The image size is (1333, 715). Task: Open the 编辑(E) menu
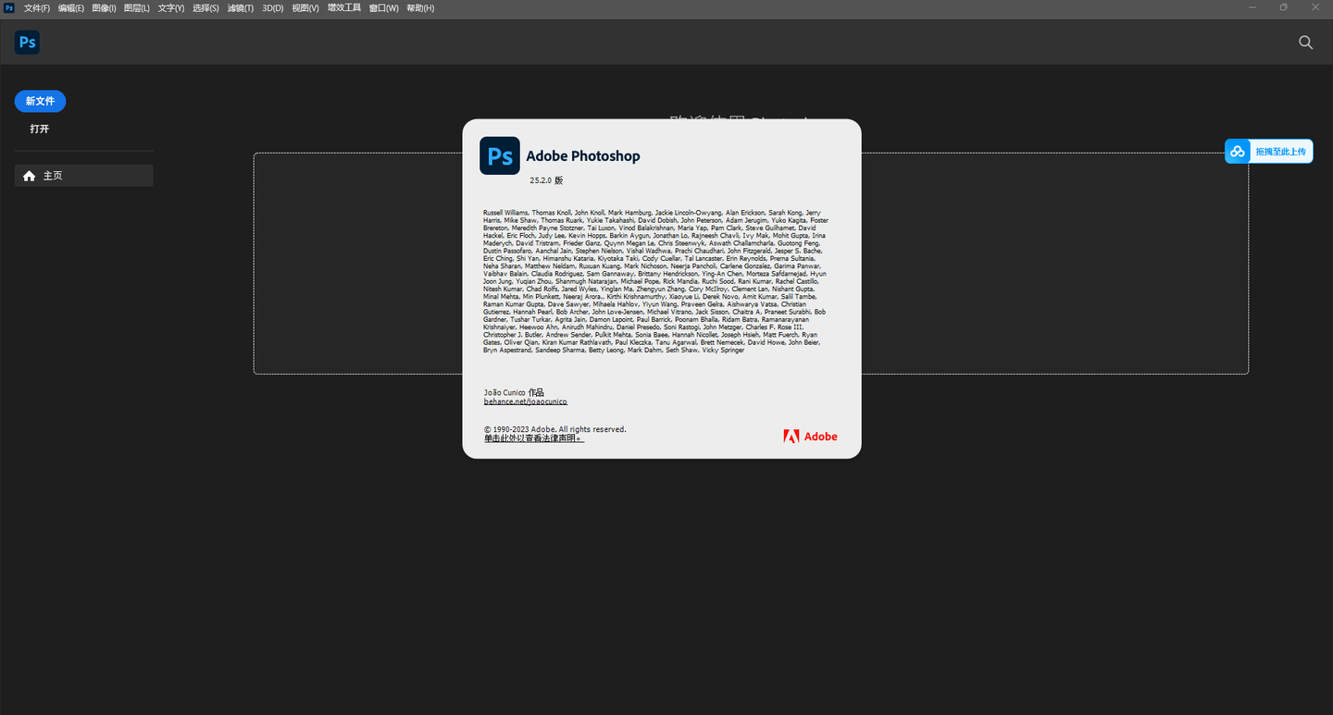coord(71,8)
